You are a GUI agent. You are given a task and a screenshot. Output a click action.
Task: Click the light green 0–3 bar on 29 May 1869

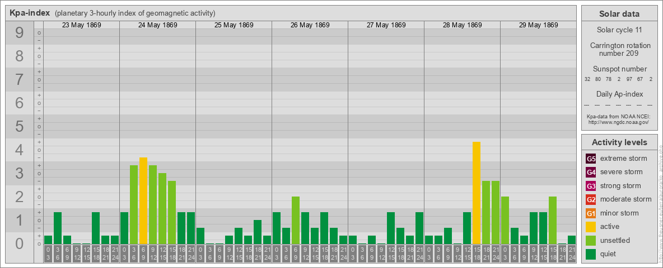[x=505, y=221]
